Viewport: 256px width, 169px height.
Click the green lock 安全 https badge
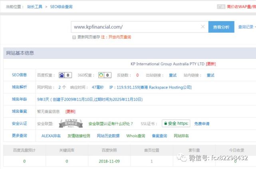coord(176,123)
